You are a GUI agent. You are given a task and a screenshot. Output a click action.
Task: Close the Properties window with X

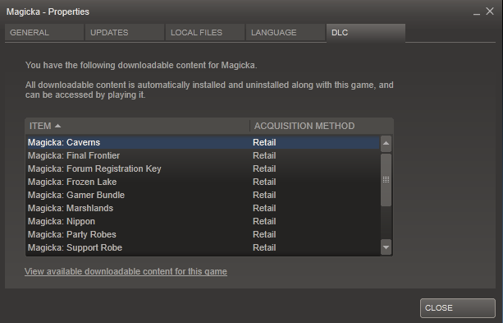coord(490,12)
